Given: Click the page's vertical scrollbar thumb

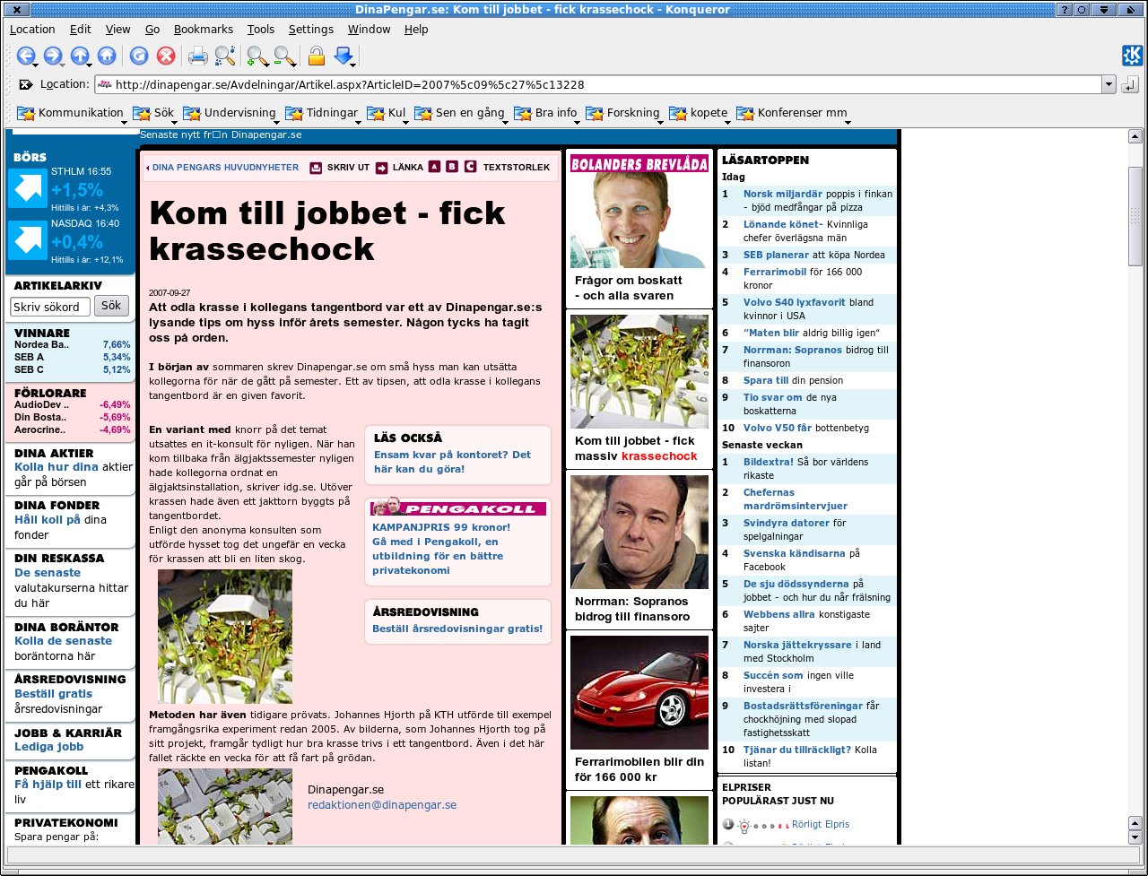Looking at the screenshot, I should tap(1135, 218).
